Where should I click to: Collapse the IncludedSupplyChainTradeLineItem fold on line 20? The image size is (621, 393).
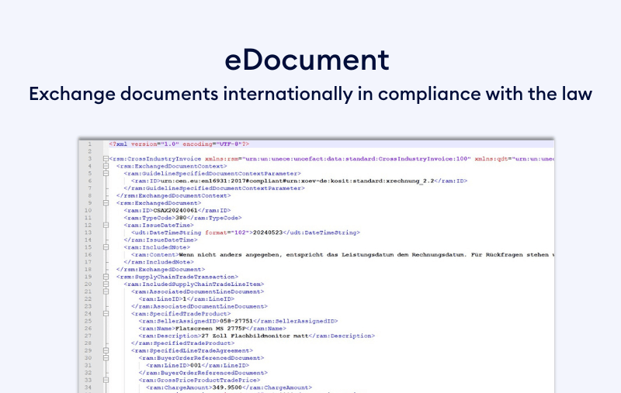106,284
